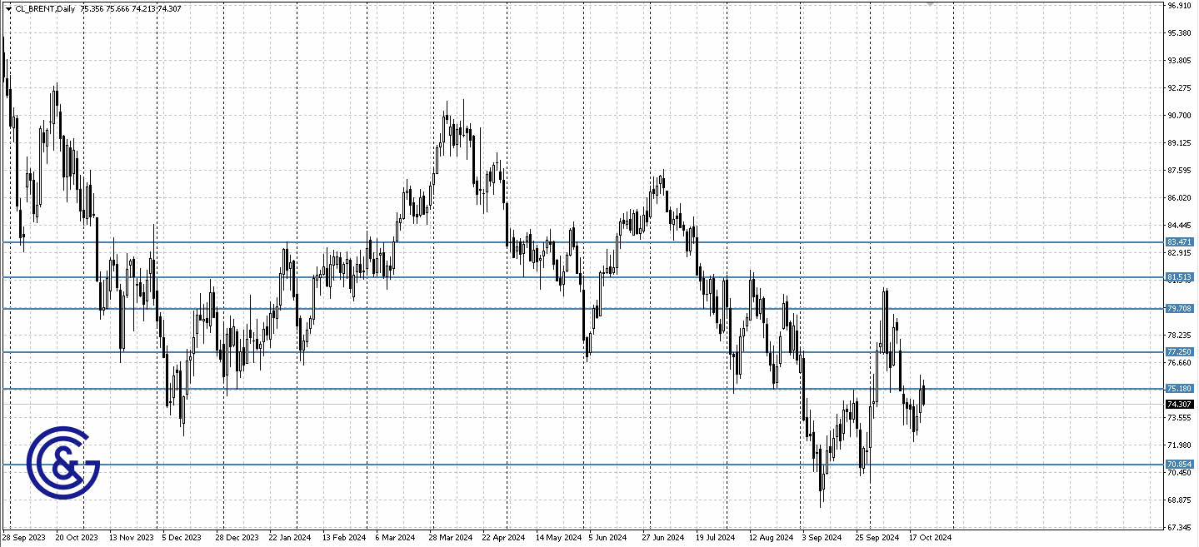Select the 77.250 horizontal line tag
Screen dimensions: 1199x547
1178,352
